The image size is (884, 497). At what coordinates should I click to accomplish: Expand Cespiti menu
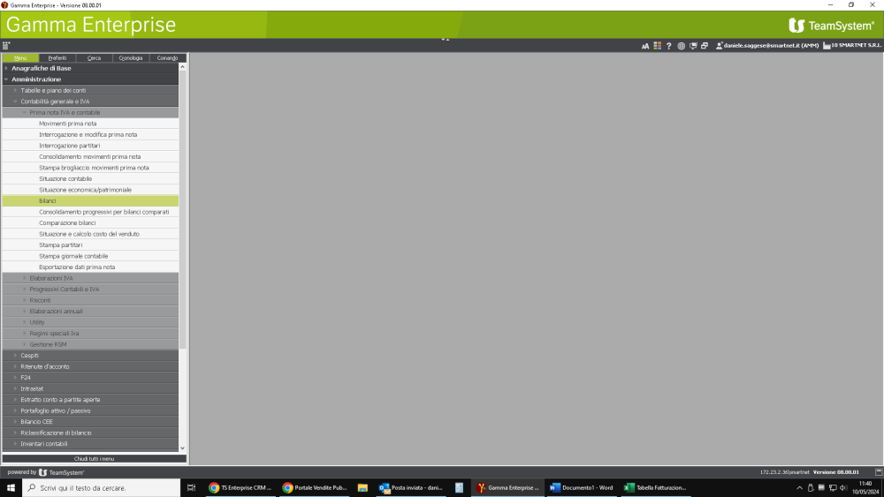[x=90, y=355]
